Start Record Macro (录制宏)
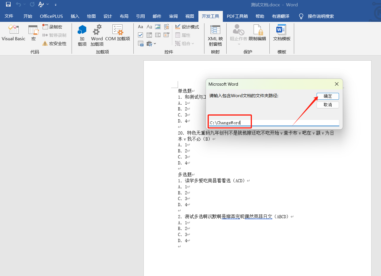 click(x=52, y=27)
